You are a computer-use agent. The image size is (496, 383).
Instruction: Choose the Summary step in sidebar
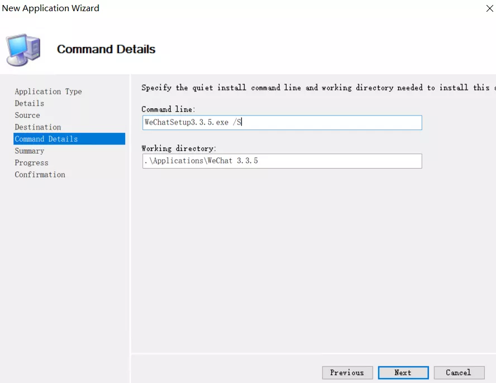tap(29, 151)
